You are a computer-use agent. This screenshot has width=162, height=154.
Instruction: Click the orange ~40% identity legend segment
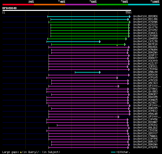pyautogui.click(x=50, y=5)
